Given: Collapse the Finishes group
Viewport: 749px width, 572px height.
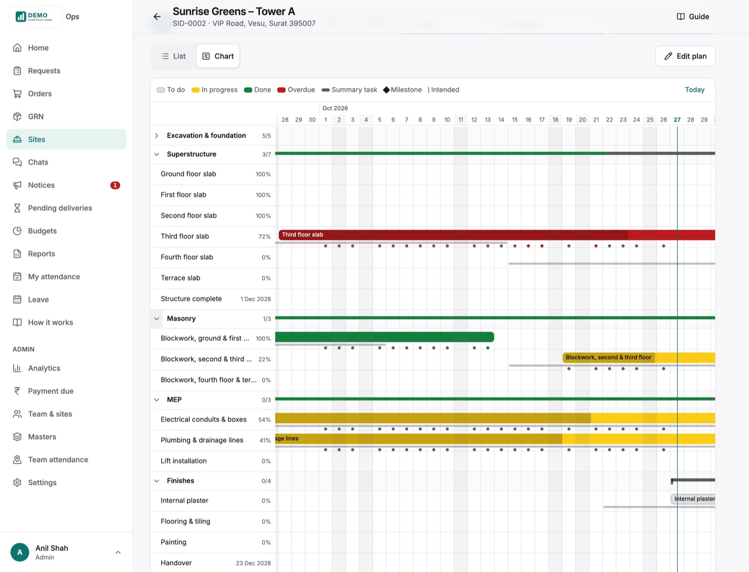Looking at the screenshot, I should 156,481.
